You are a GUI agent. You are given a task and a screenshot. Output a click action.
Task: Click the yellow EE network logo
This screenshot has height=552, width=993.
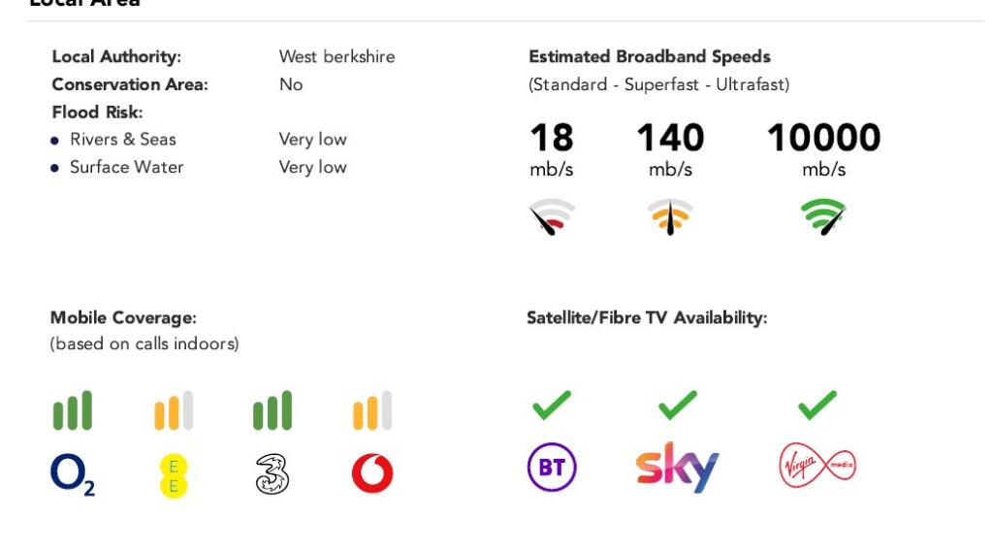tap(174, 474)
